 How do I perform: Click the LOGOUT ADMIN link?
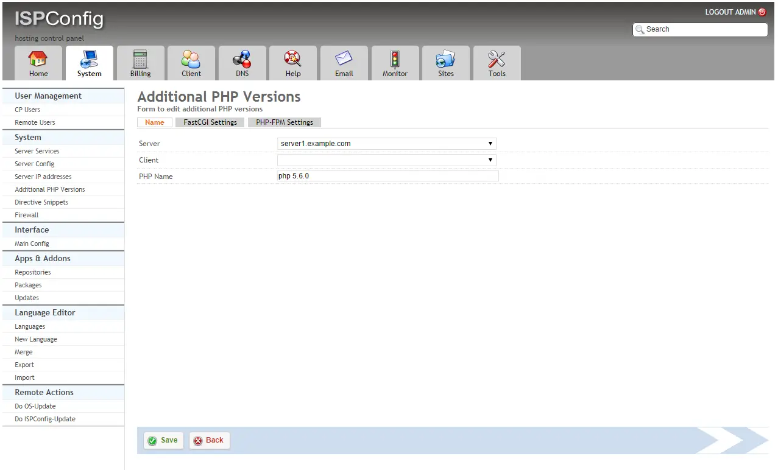730,12
